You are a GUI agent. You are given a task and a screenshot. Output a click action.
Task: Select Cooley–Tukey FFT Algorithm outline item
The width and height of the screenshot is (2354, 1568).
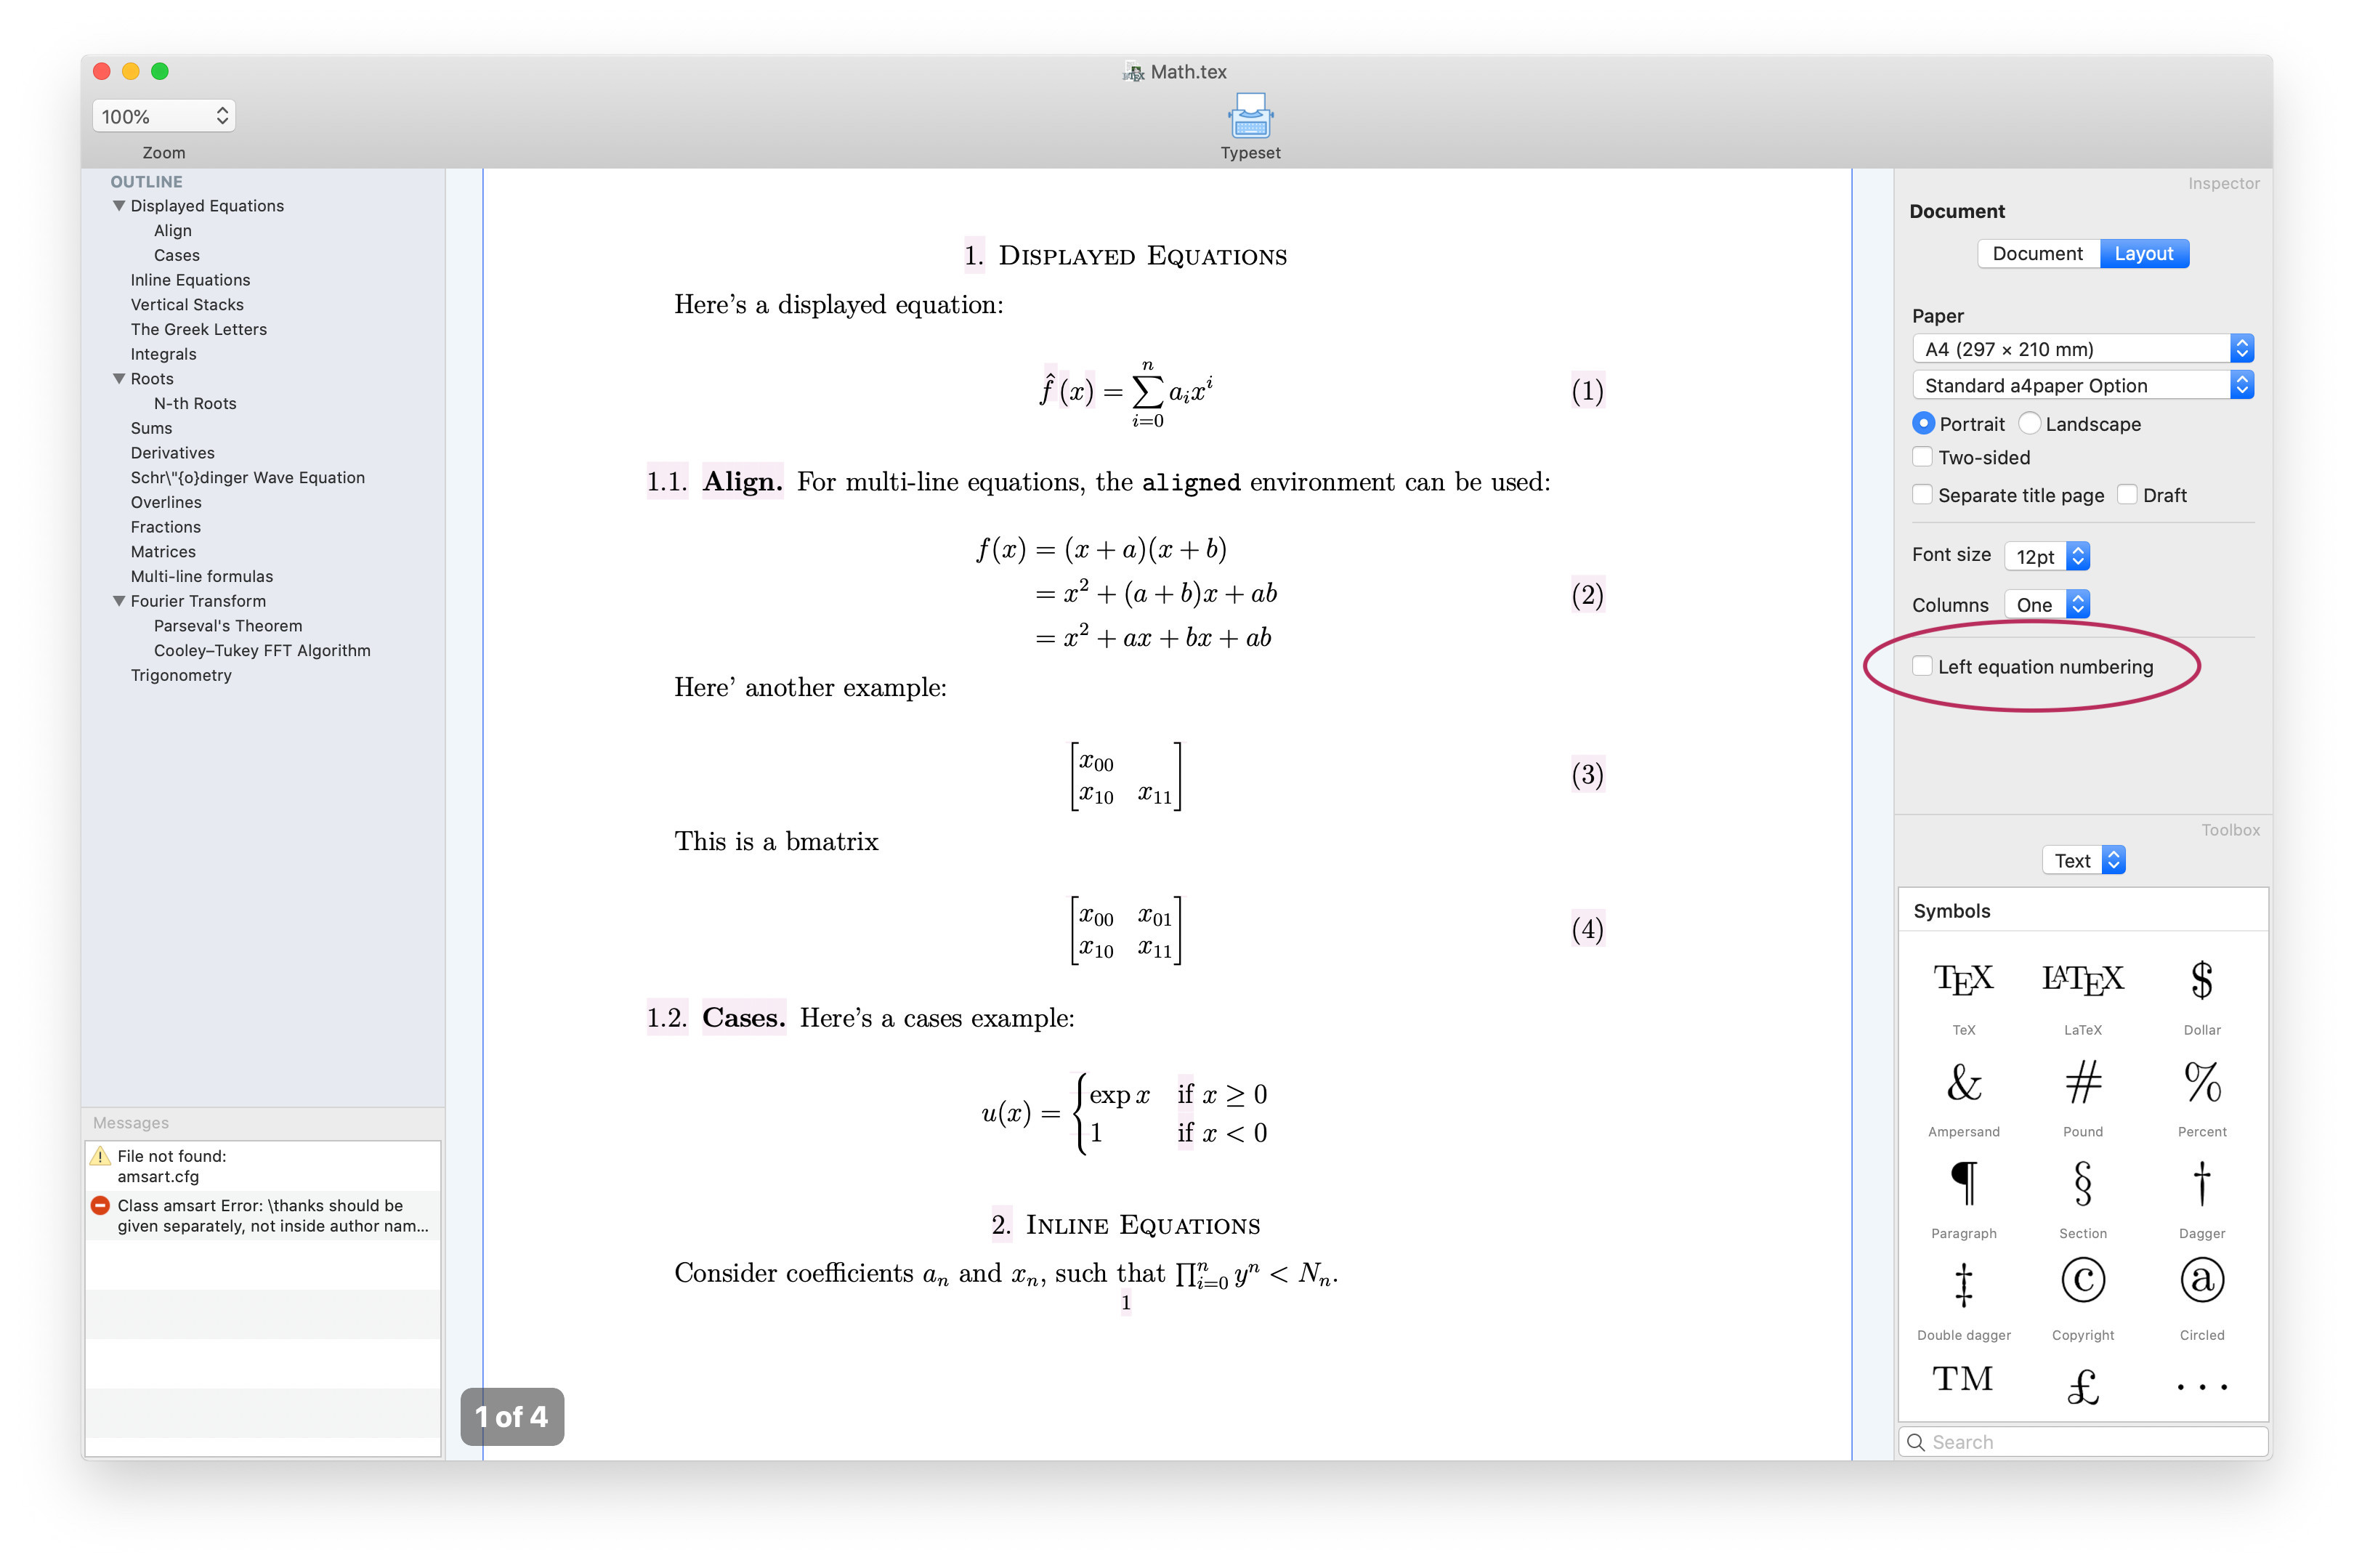point(262,651)
